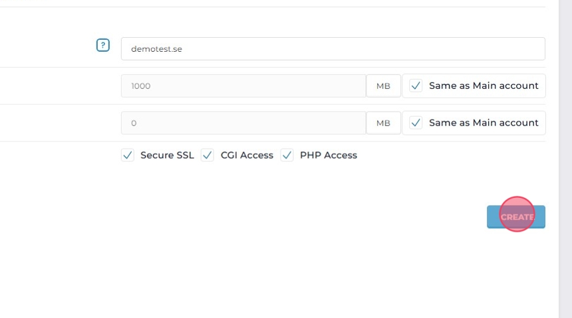Turn off the PHP Access checkbox
Screen dimensions: 572x318
[287, 155]
